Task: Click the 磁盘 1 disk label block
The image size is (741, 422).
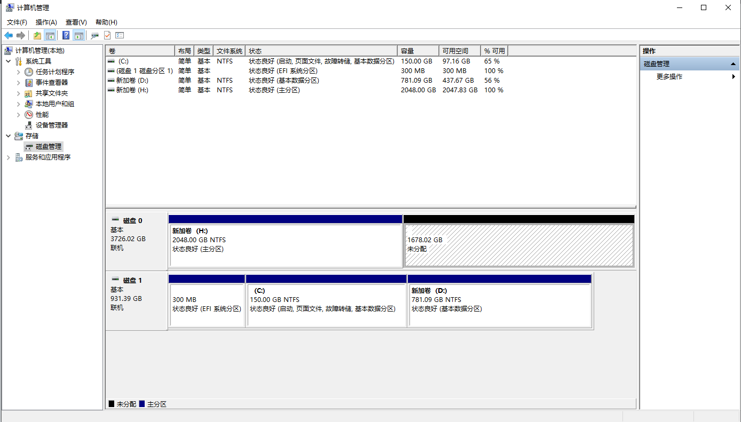Action: tap(137, 300)
